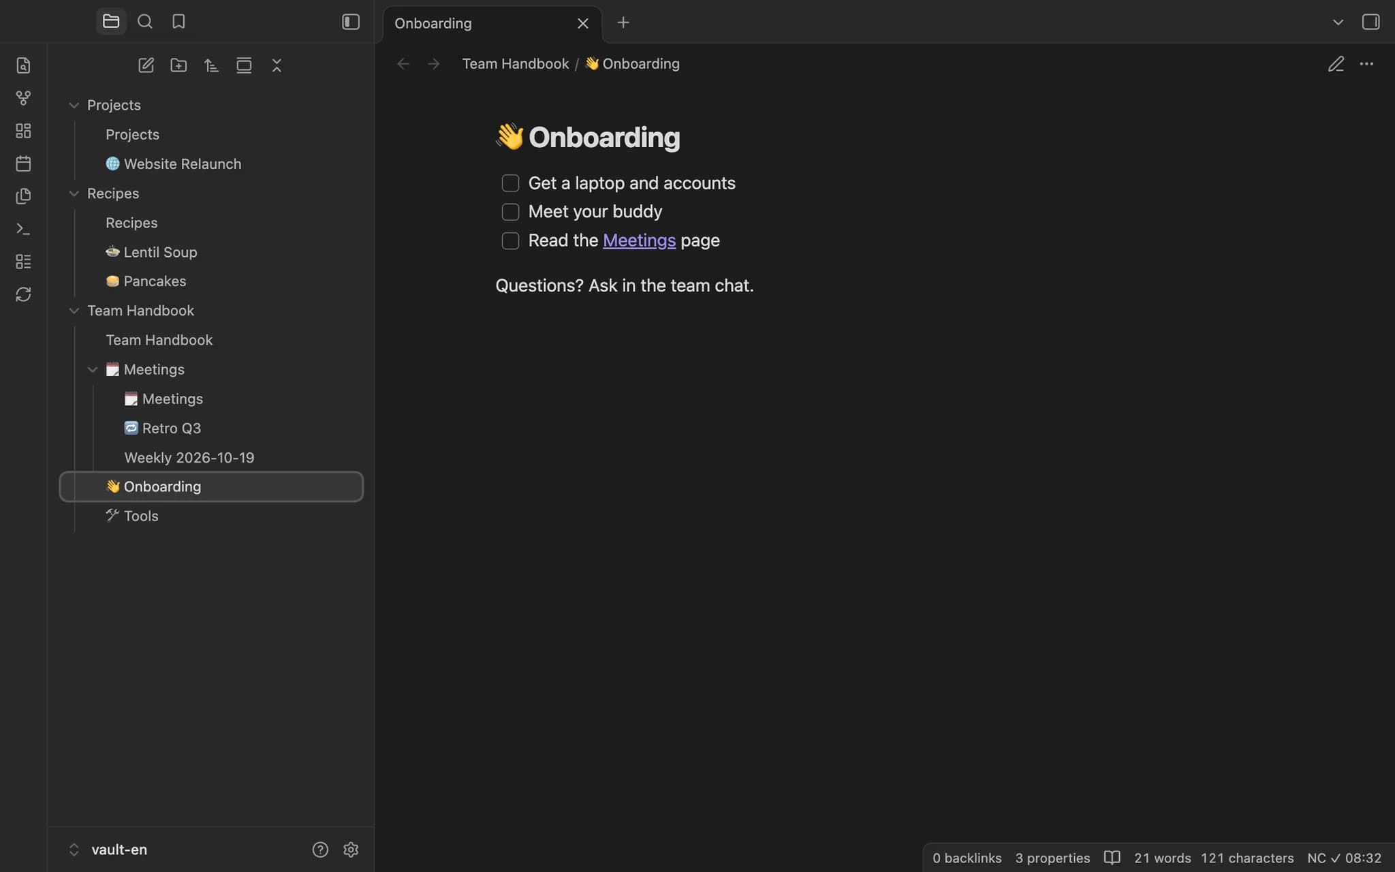The height and width of the screenshot is (872, 1395).
Task: Collapse the Projects folder chevron
Action: click(74, 105)
